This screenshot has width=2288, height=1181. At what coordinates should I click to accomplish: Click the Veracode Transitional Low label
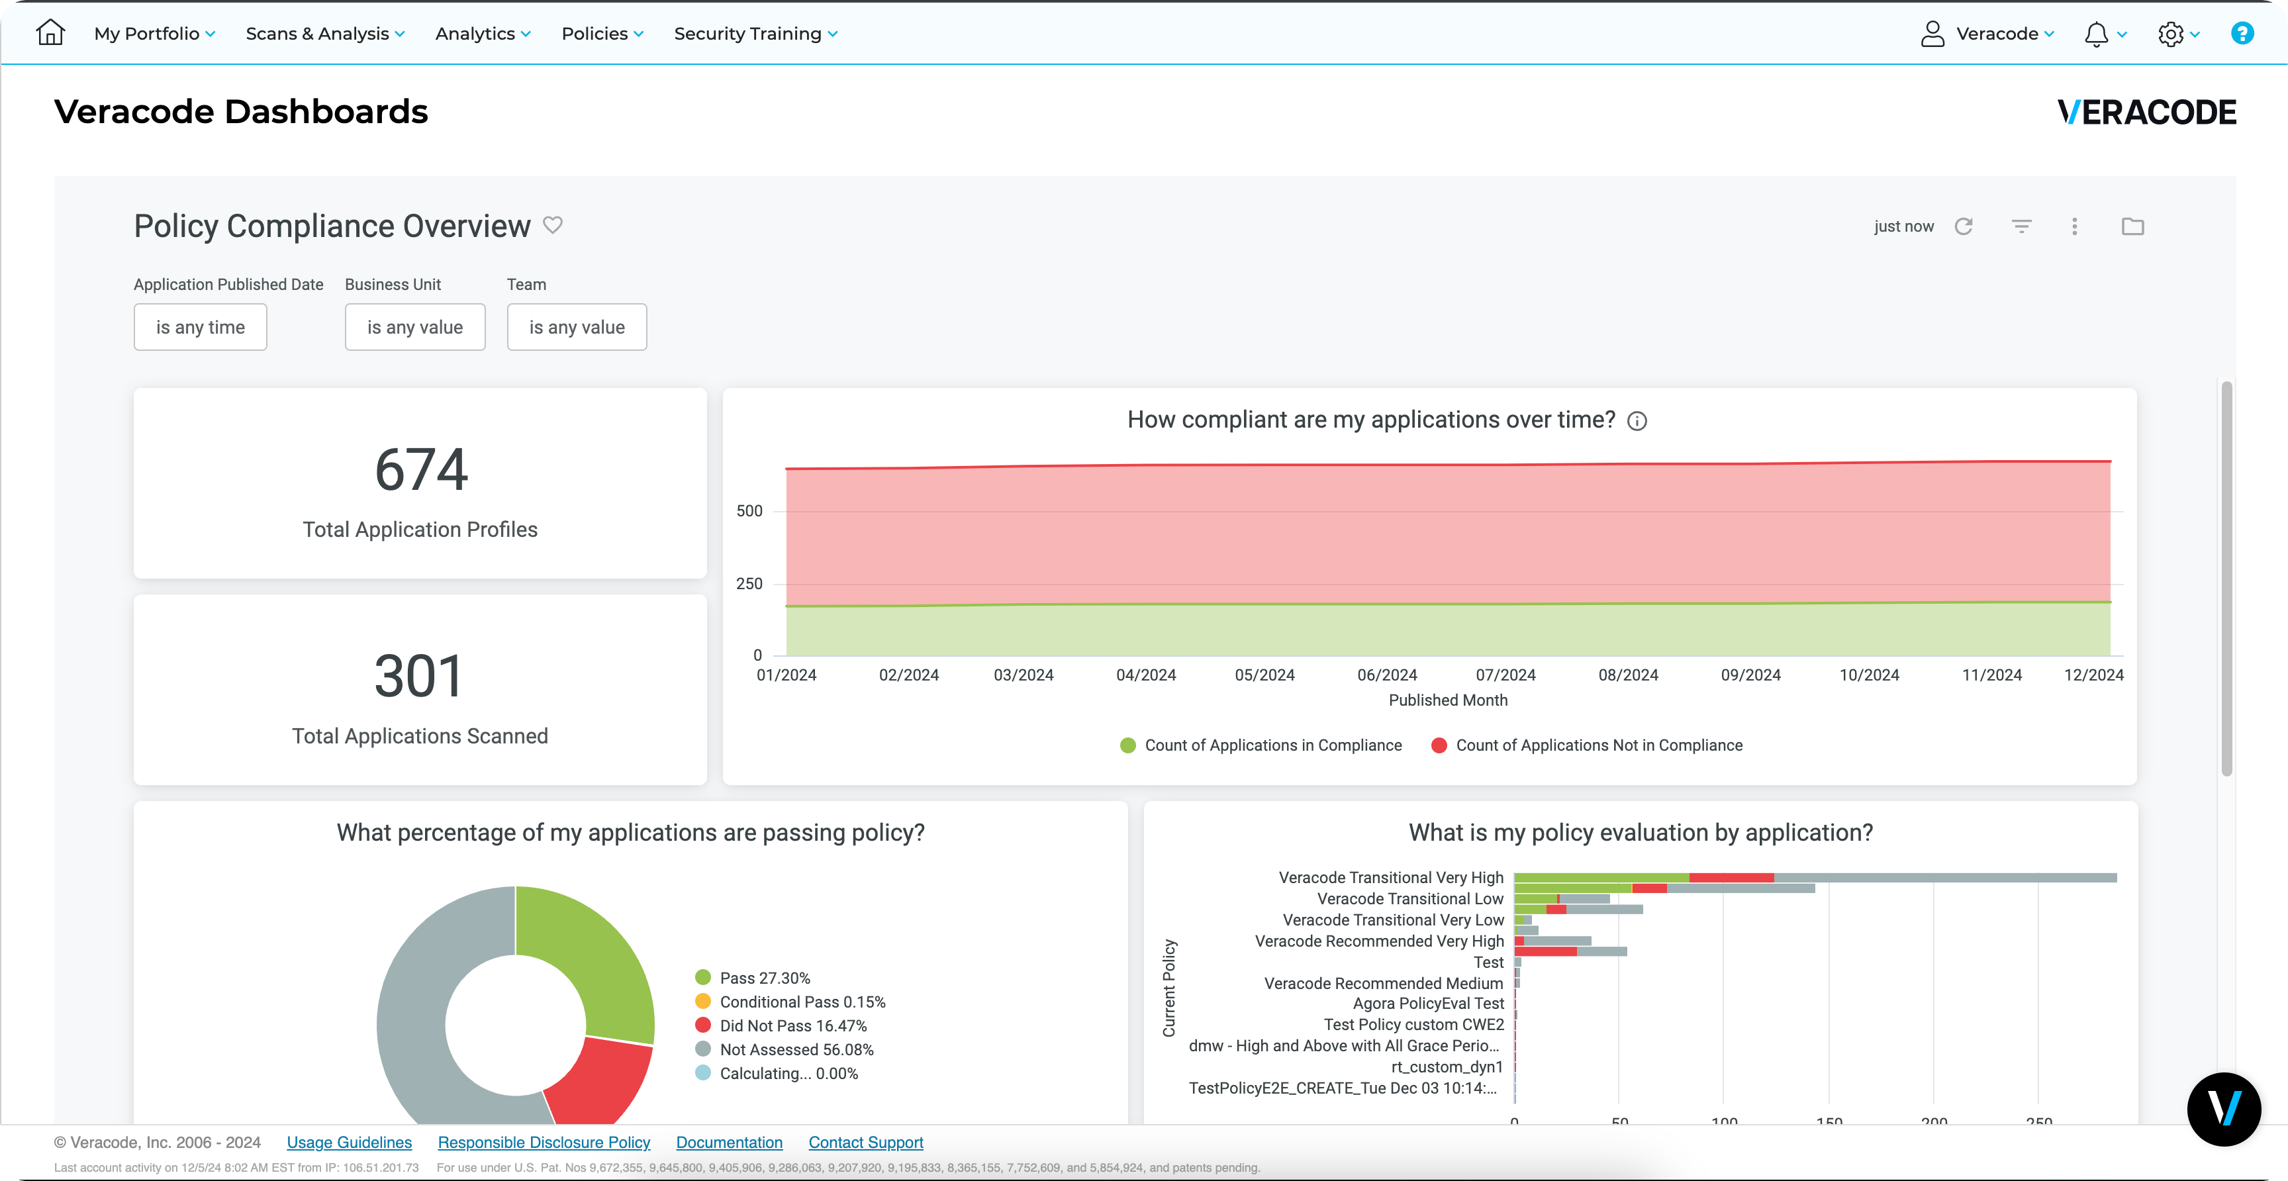[x=1410, y=898]
